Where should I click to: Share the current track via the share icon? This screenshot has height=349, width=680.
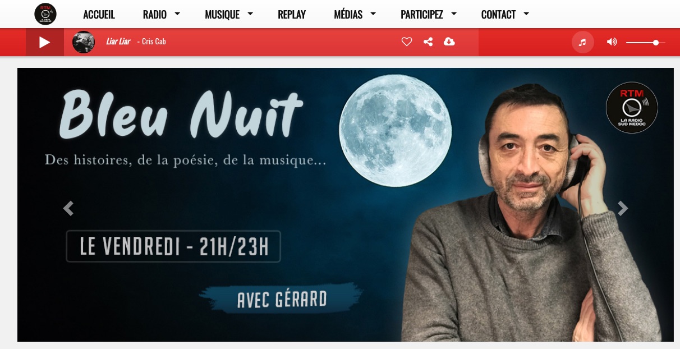(x=428, y=42)
